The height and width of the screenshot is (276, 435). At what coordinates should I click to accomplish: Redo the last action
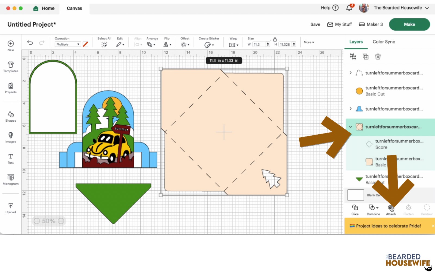tap(42, 43)
